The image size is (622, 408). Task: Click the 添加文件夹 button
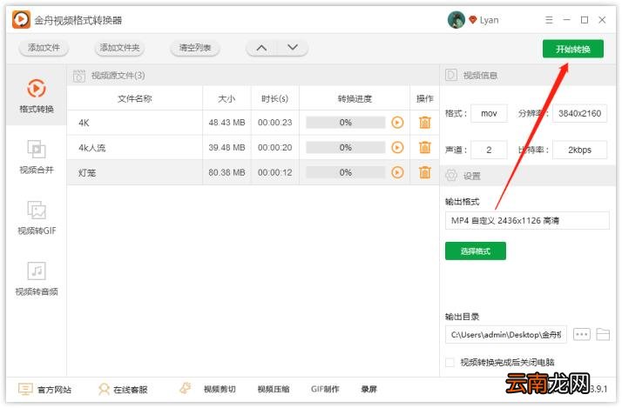[x=119, y=48]
